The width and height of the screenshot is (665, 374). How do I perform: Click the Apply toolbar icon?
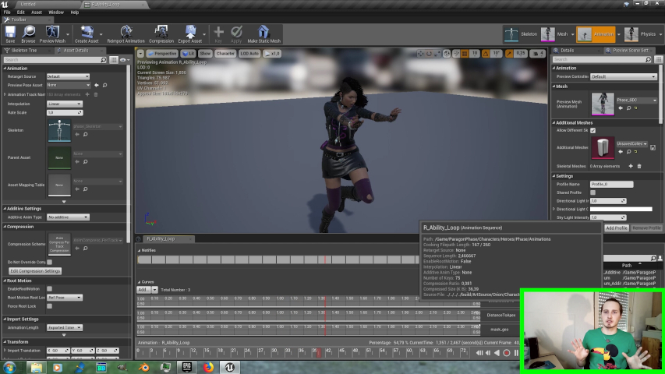click(x=236, y=34)
